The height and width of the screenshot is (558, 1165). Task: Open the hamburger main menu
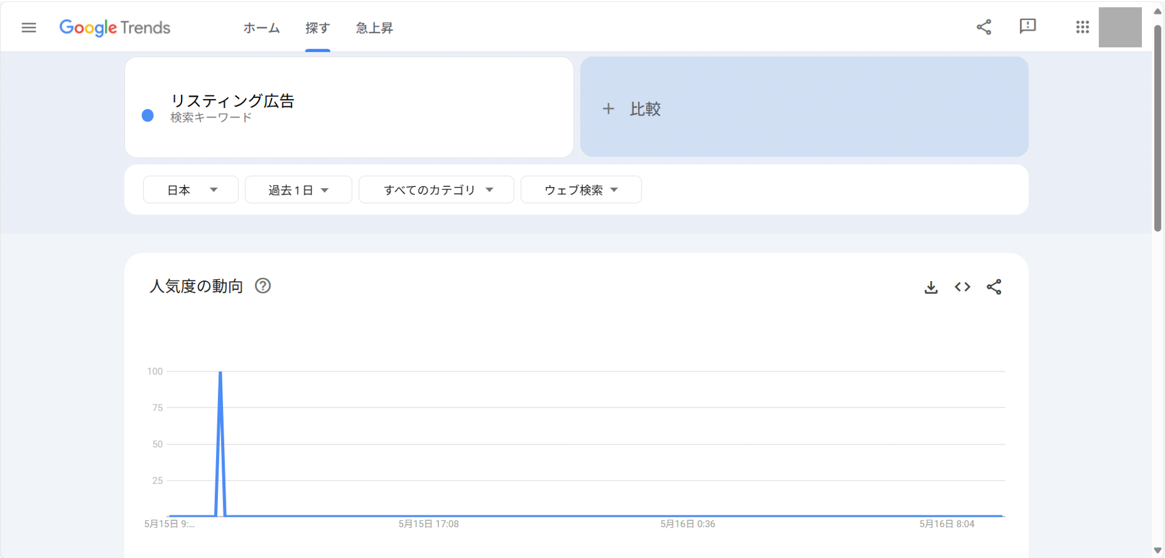tap(29, 27)
